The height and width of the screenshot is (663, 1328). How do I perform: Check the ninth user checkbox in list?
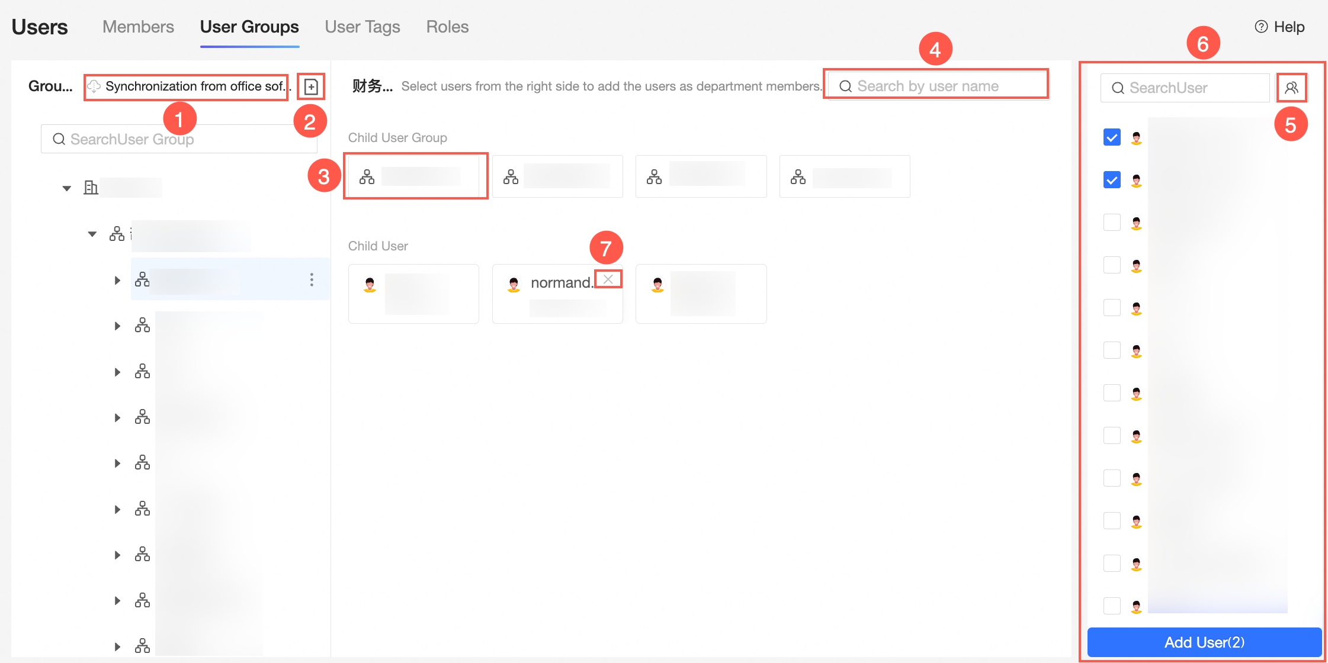(x=1112, y=478)
